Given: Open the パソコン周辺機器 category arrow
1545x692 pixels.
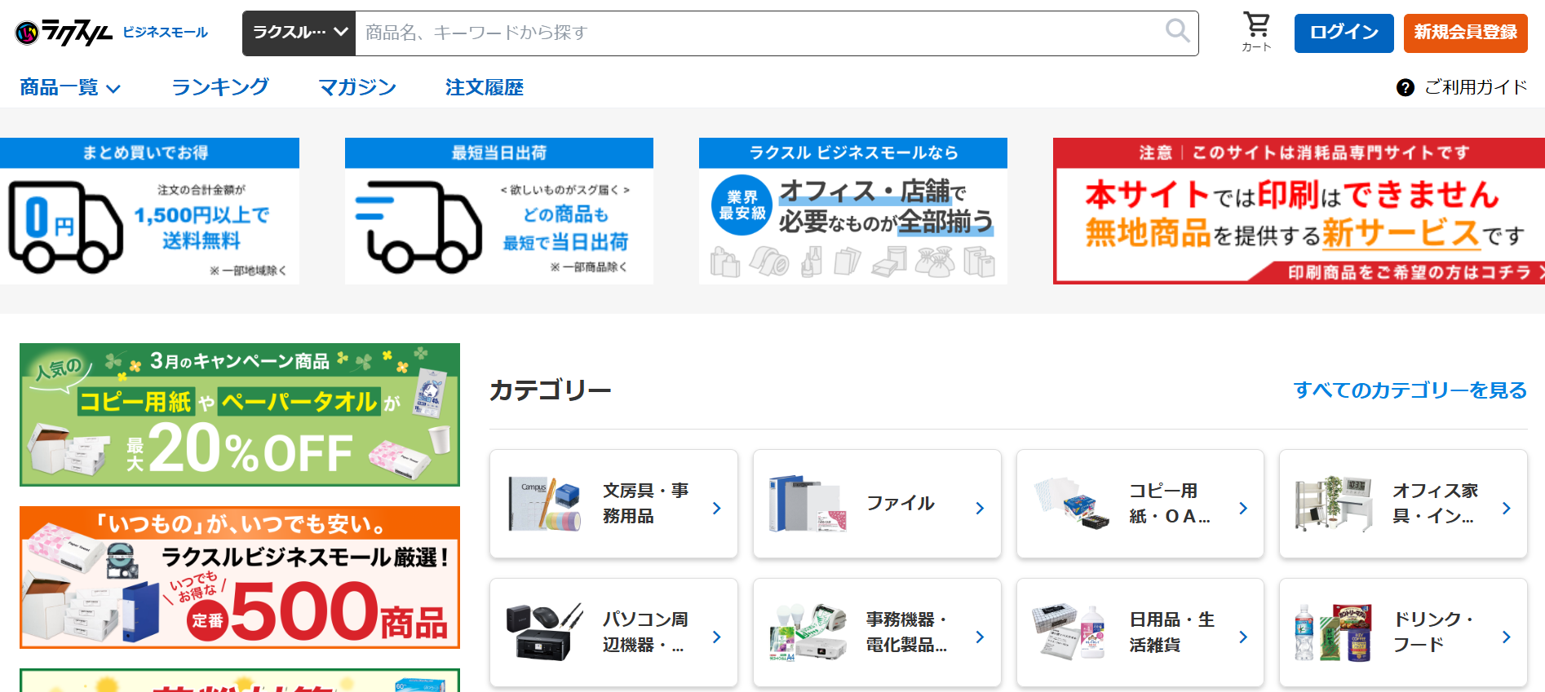Looking at the screenshot, I should click(716, 637).
